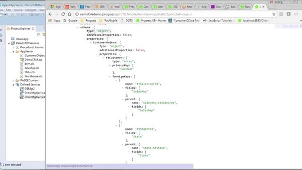
Task: Collapse the schema JSON node
Action: [x=77, y=27]
